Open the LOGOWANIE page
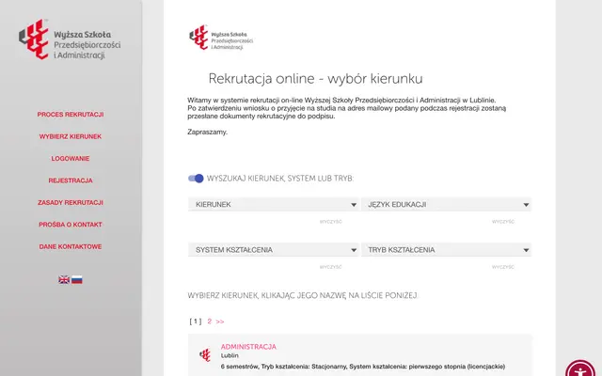Viewport: 602px width, 376px height. click(x=71, y=159)
